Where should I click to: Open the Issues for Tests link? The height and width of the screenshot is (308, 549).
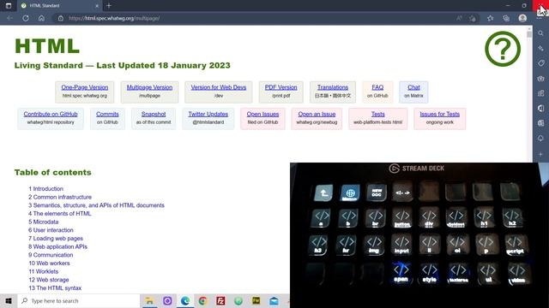pos(440,114)
